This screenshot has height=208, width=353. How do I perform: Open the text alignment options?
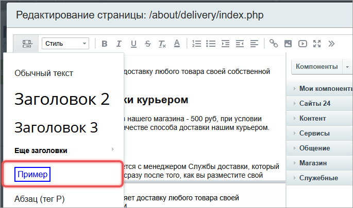click(254, 44)
